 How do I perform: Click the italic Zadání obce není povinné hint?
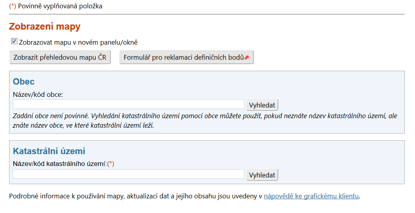click(205, 121)
